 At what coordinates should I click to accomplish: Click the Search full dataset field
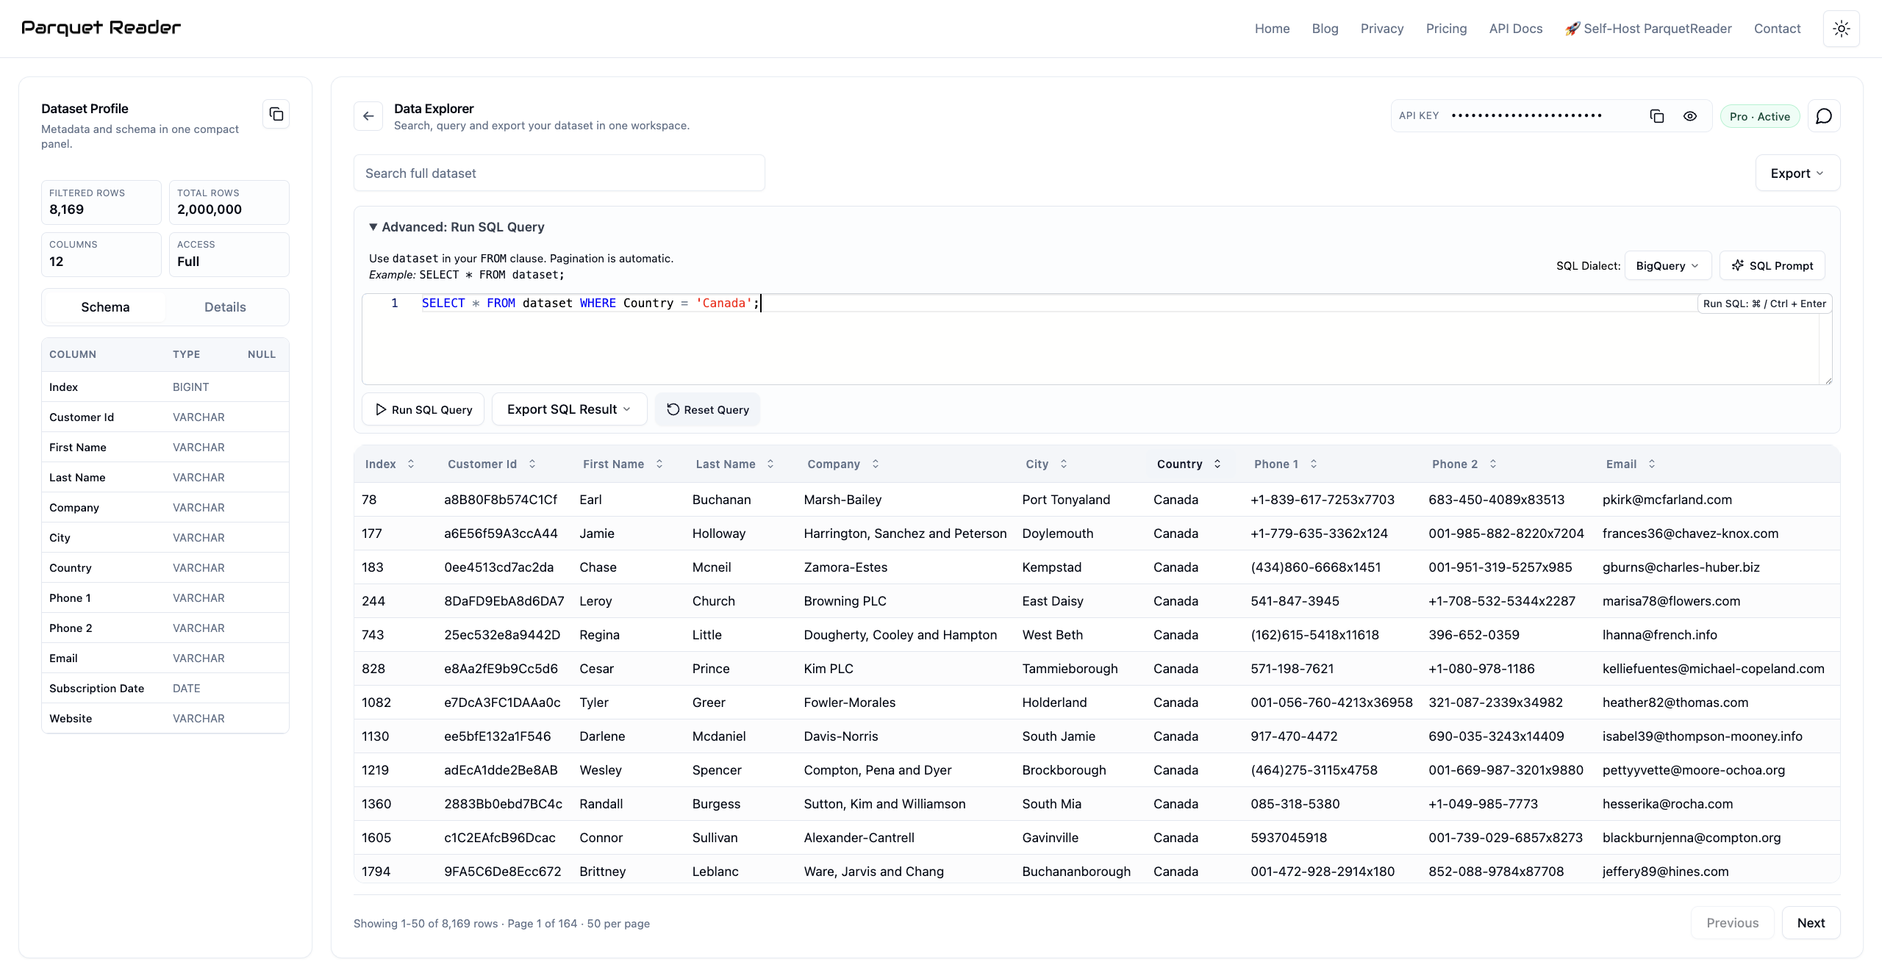(559, 173)
